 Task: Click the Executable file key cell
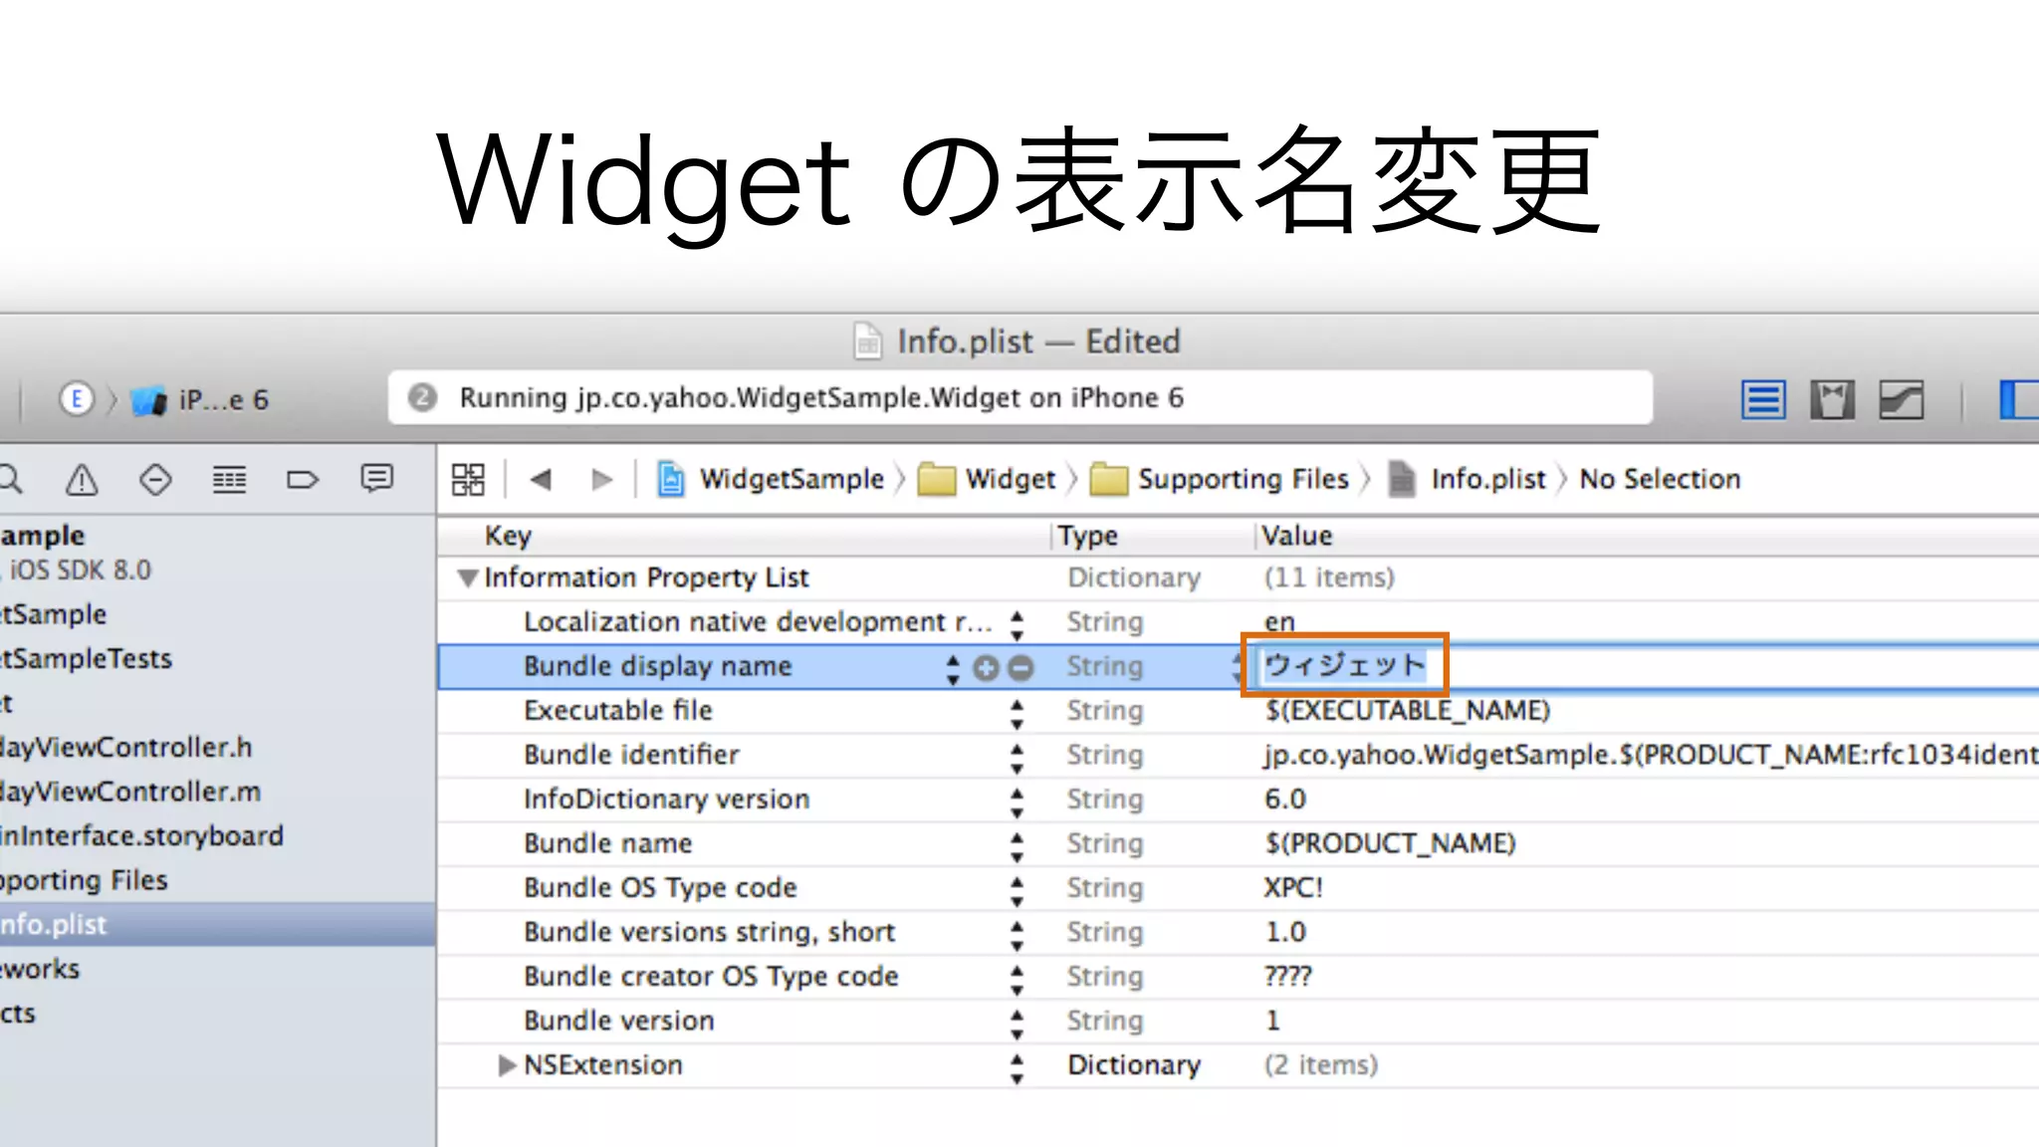(x=618, y=711)
